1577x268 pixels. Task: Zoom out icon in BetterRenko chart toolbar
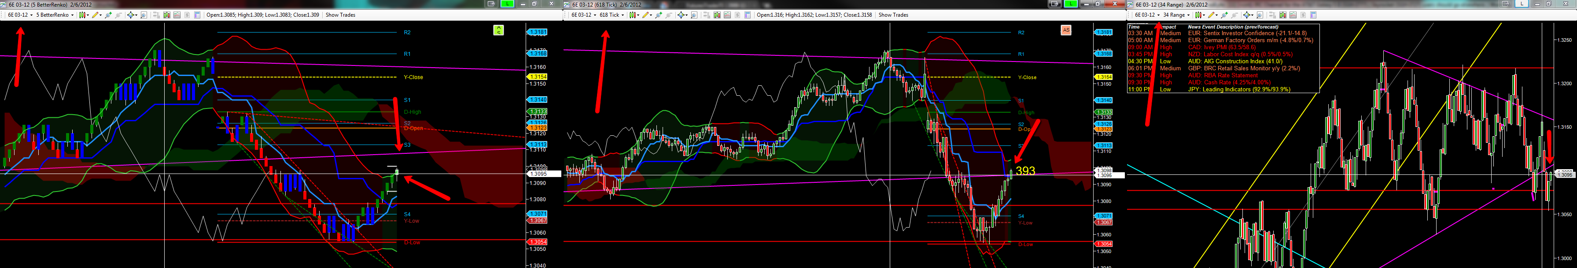coord(118,14)
